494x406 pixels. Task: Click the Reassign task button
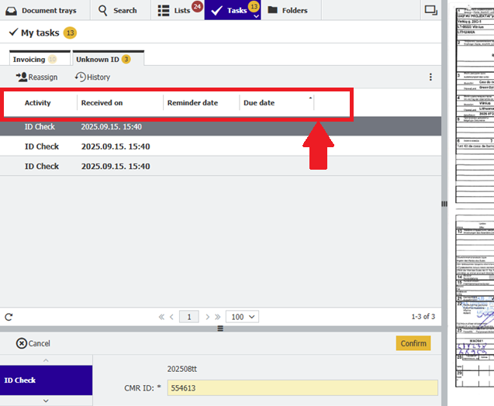tap(36, 77)
